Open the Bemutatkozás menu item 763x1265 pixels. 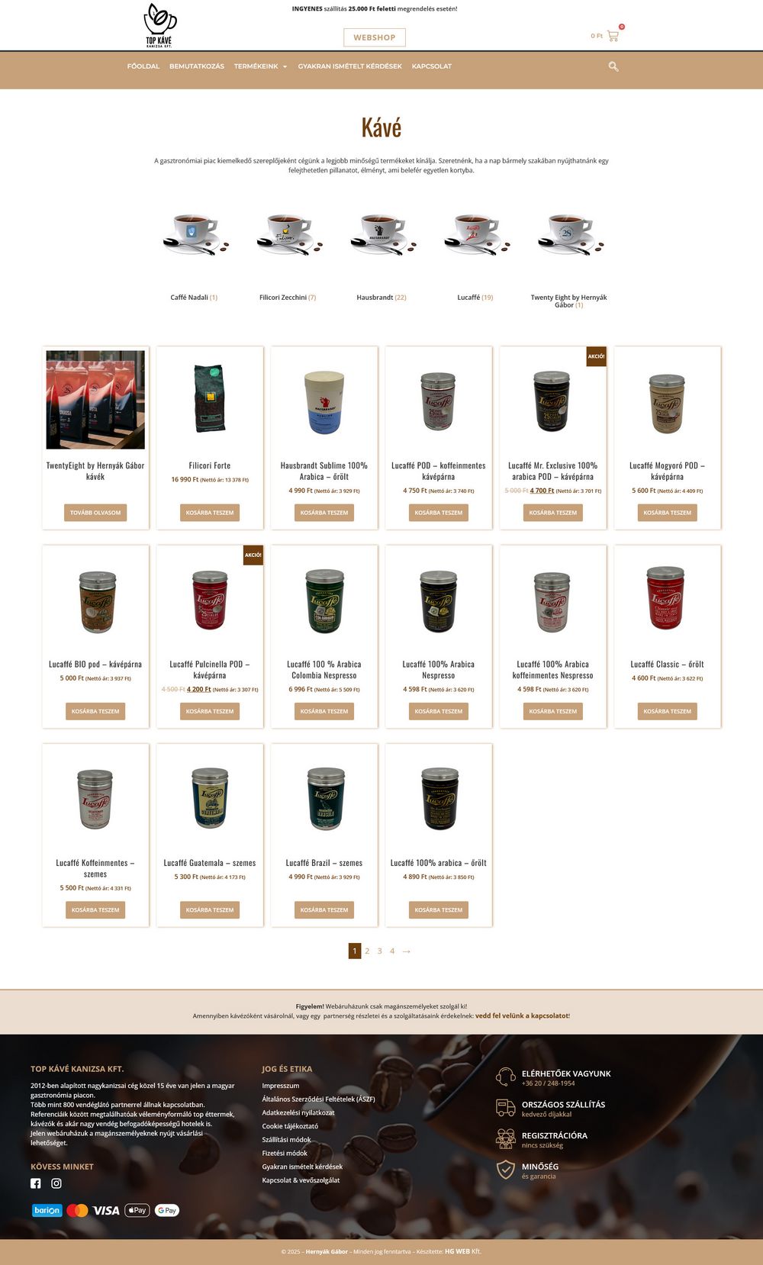pos(197,66)
